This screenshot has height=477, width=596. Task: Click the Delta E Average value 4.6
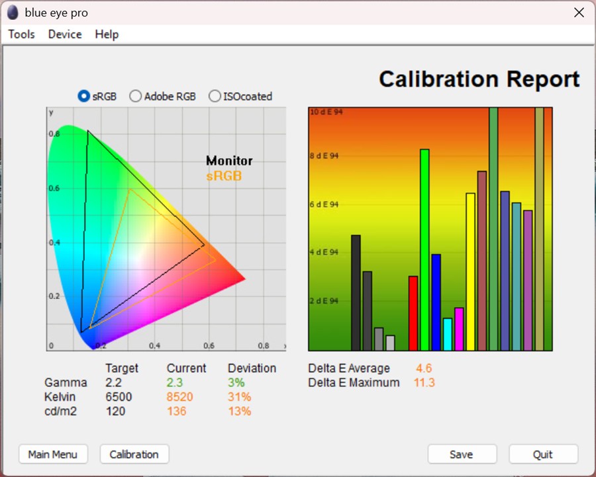point(423,369)
